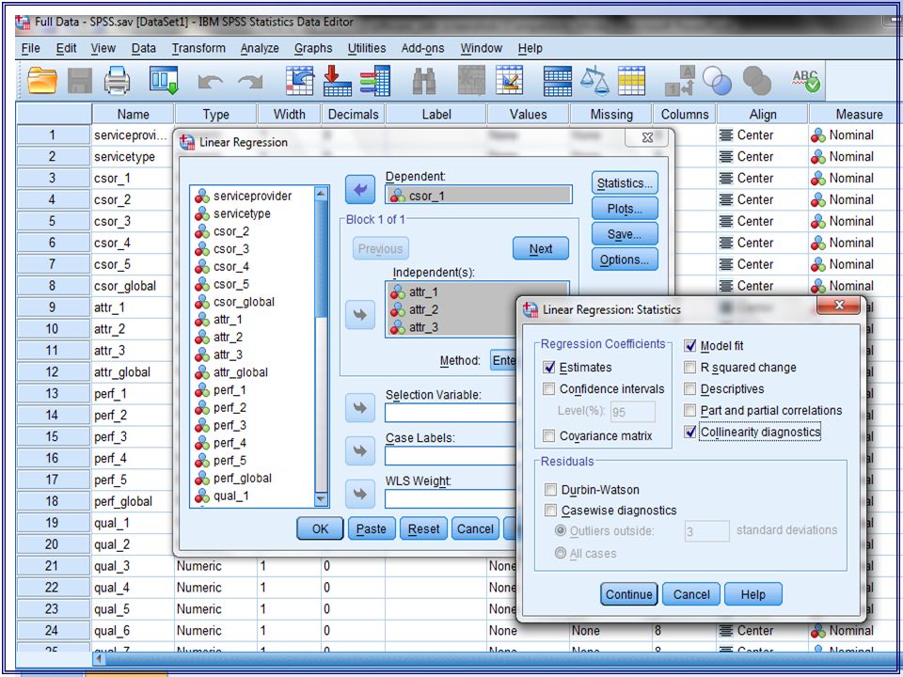903x677 pixels.
Task: Uncheck Collinearity diagnostics checkbox
Action: pos(689,432)
